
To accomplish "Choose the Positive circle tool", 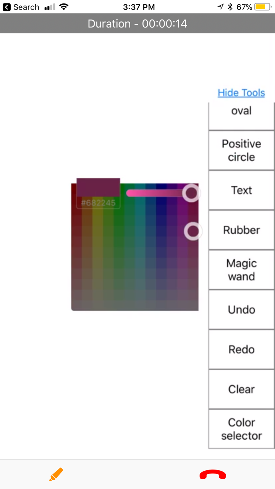I will [241, 150].
